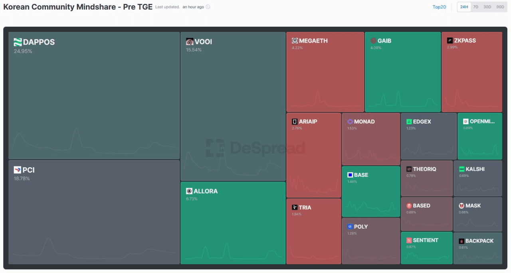
Task: Click the KALSHI logo icon
Action: tap(461, 169)
